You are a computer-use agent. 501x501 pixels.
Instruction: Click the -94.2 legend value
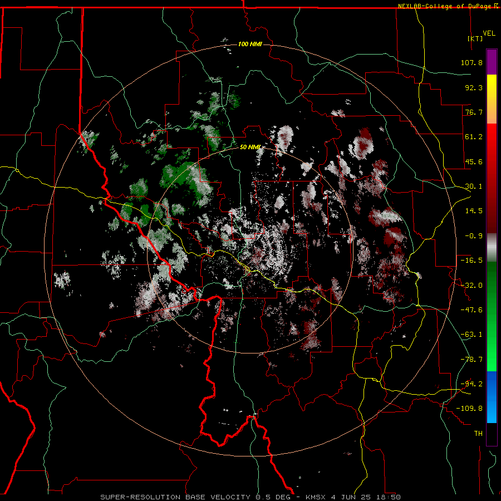471,384
